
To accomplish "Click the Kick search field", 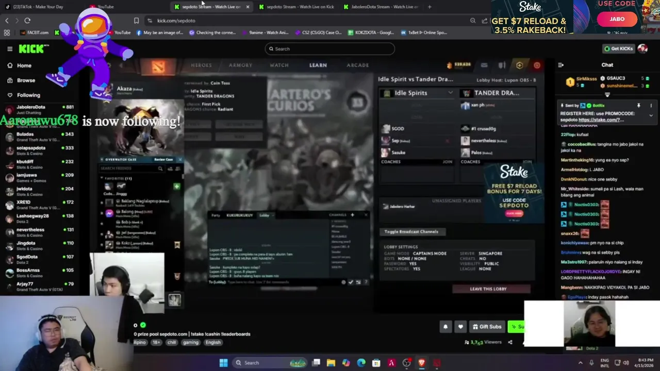I will pos(330,49).
